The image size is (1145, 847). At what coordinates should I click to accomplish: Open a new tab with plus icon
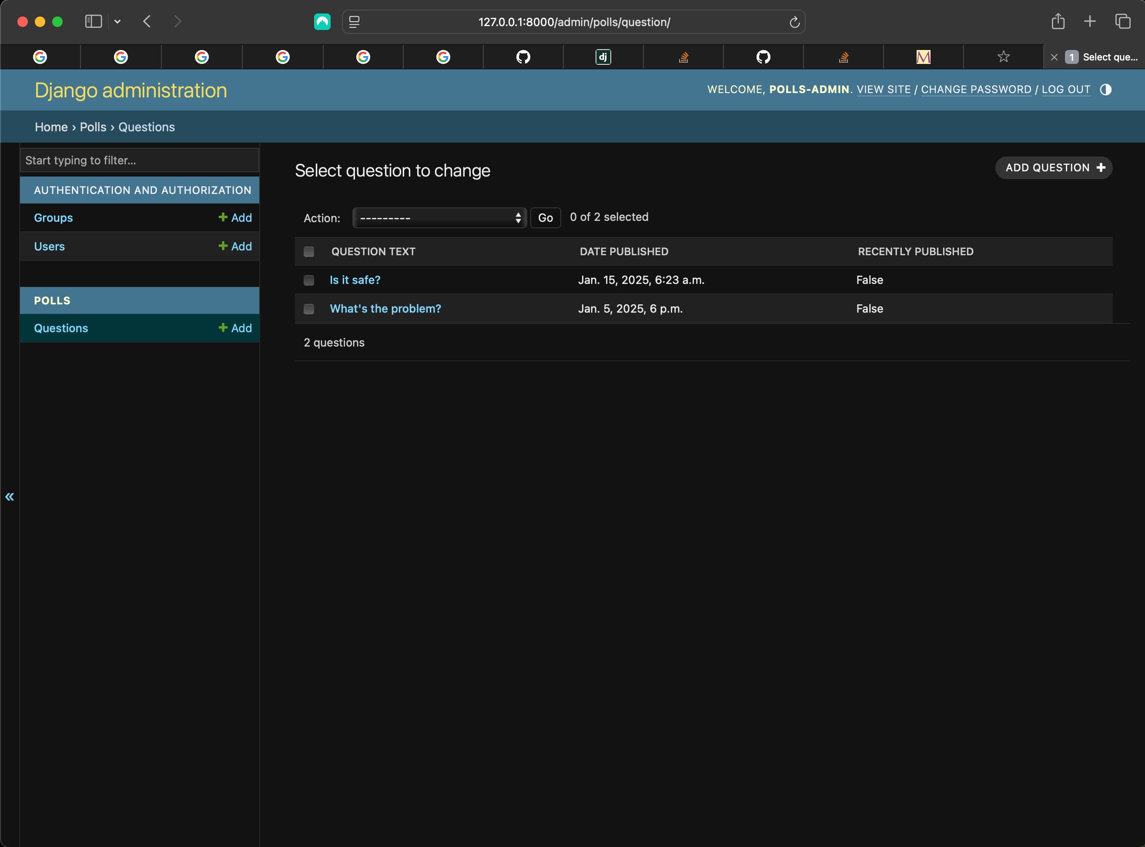click(1090, 22)
